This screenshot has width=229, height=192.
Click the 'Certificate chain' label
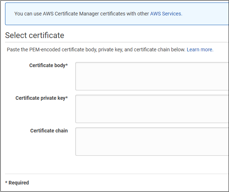click(x=49, y=131)
